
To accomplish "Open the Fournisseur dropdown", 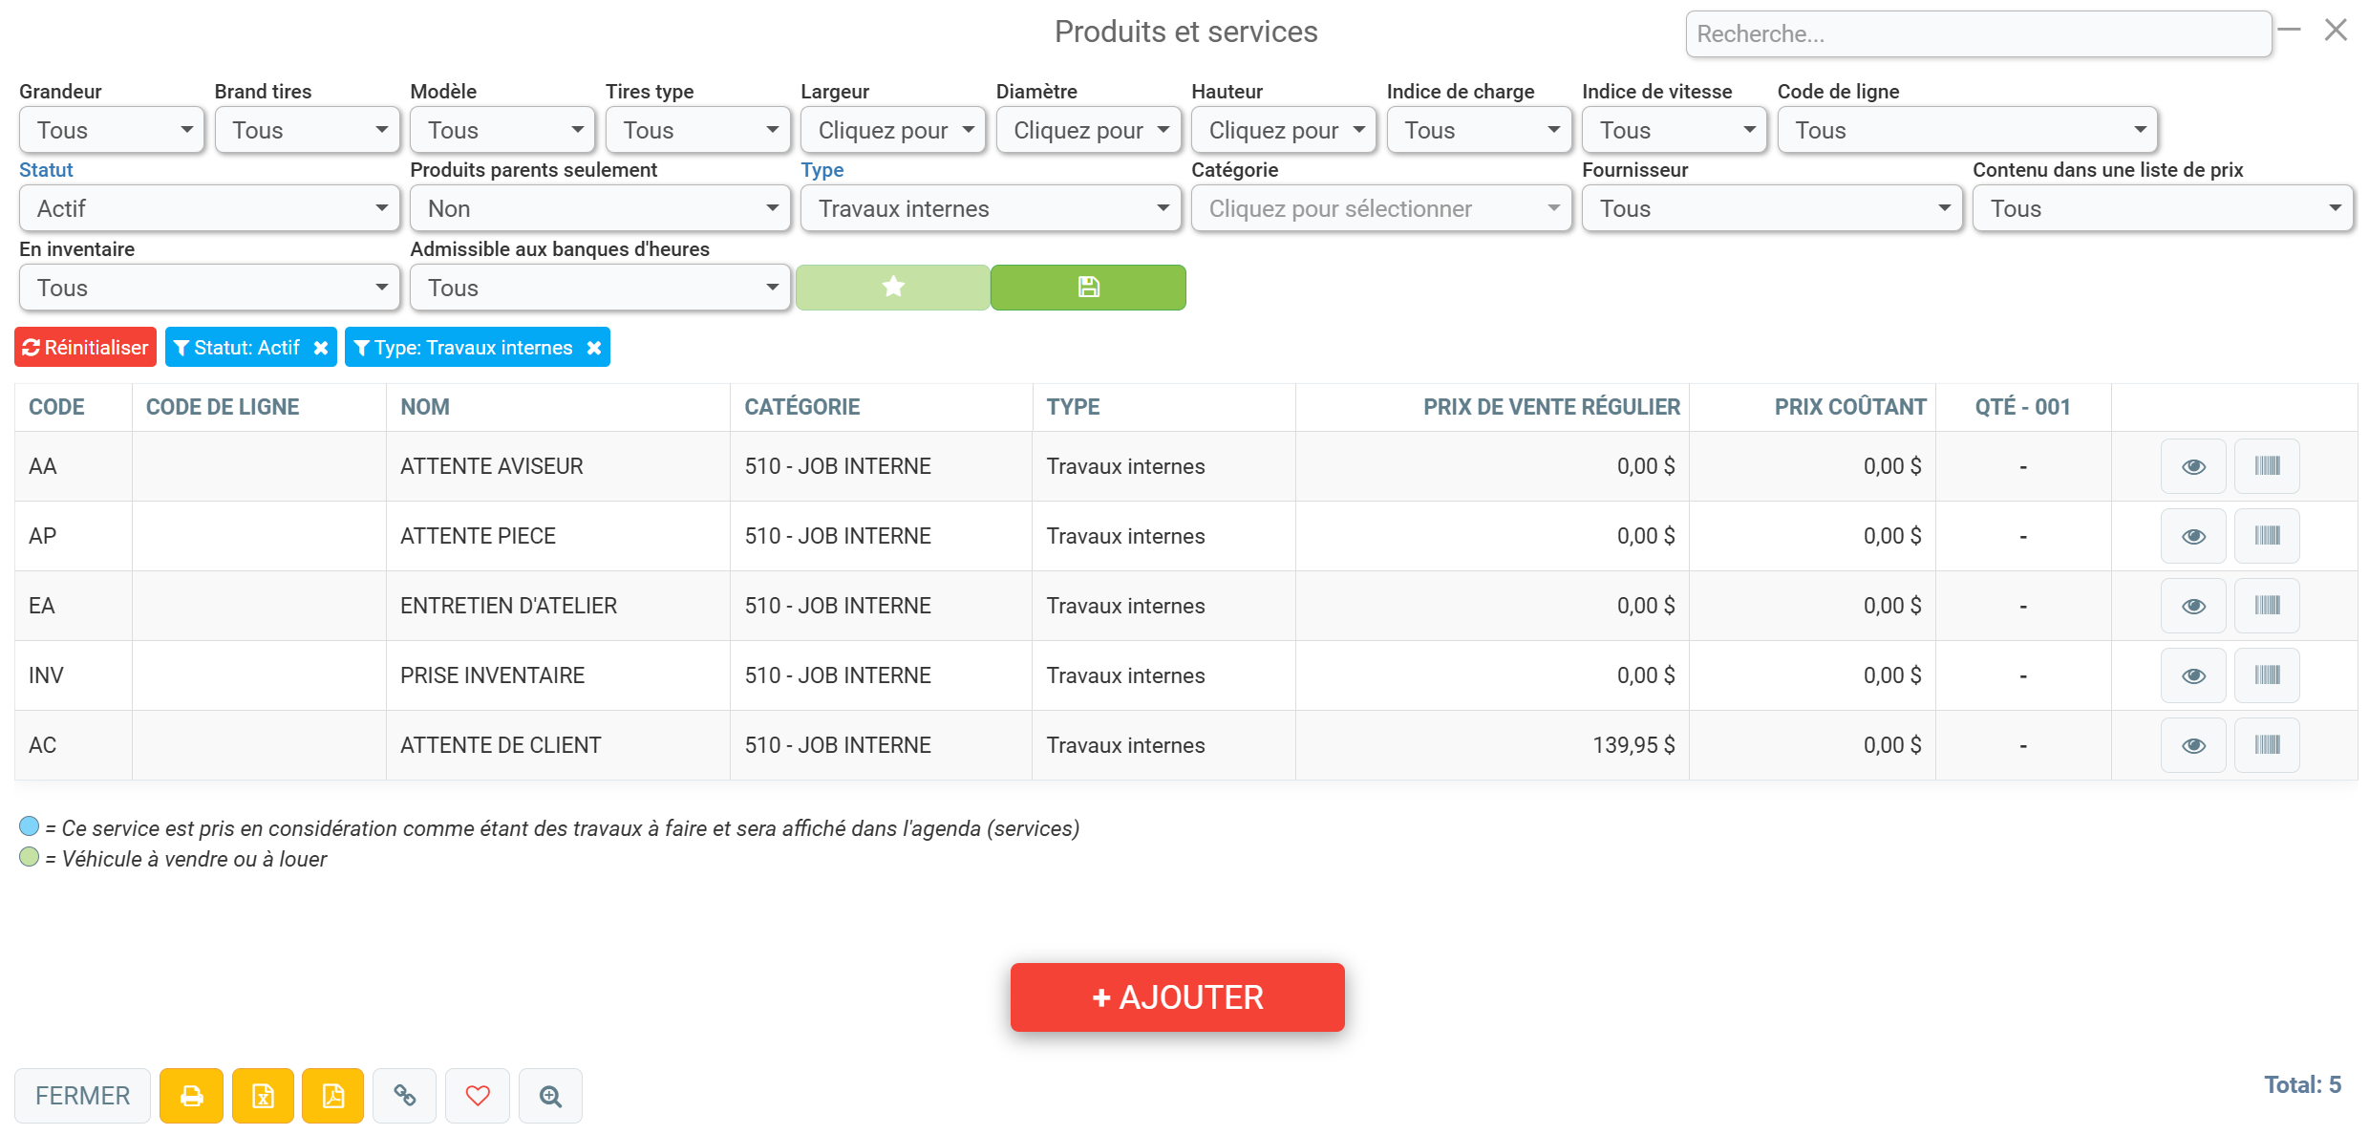I will pos(1772,208).
